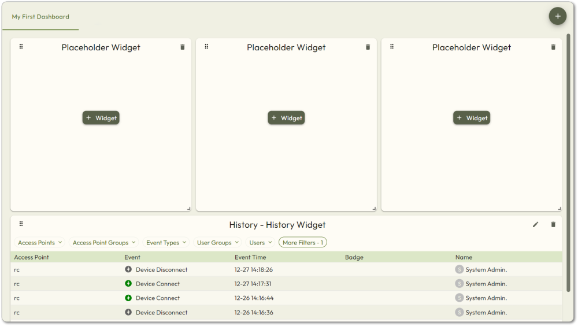Click System Admin. name in 14:16:36 row
This screenshot has width=578, height=326.
click(486, 313)
